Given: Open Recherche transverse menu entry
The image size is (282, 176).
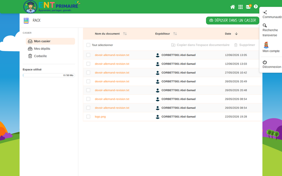Looking at the screenshot, I should (270, 33).
